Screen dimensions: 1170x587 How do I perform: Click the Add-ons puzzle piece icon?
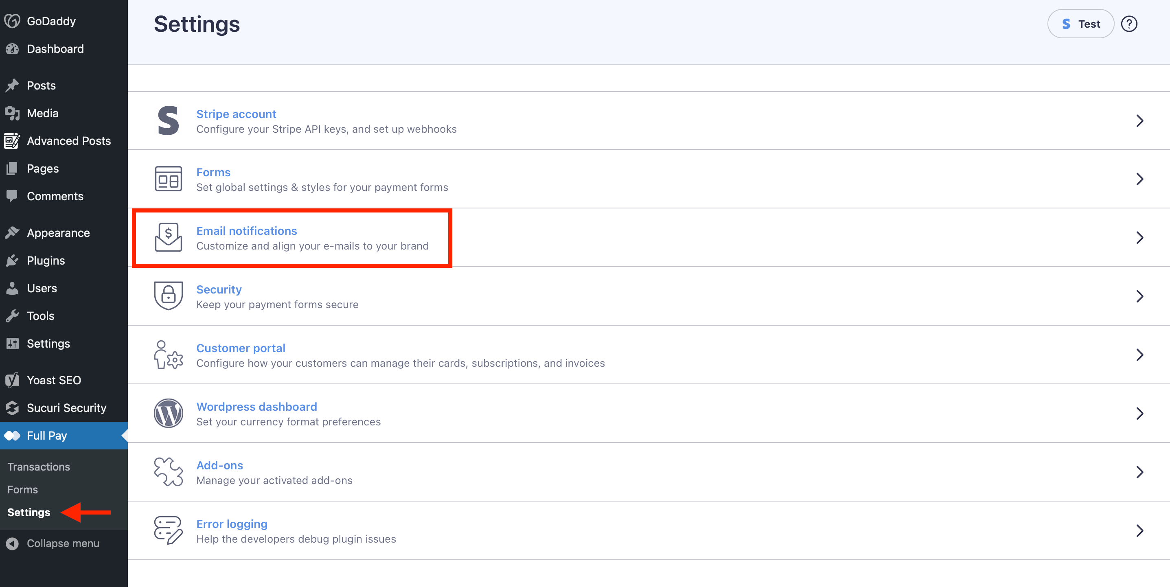tap(168, 472)
